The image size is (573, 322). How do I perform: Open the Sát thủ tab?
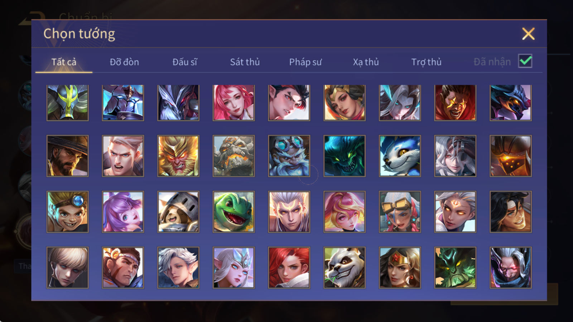[x=245, y=62]
